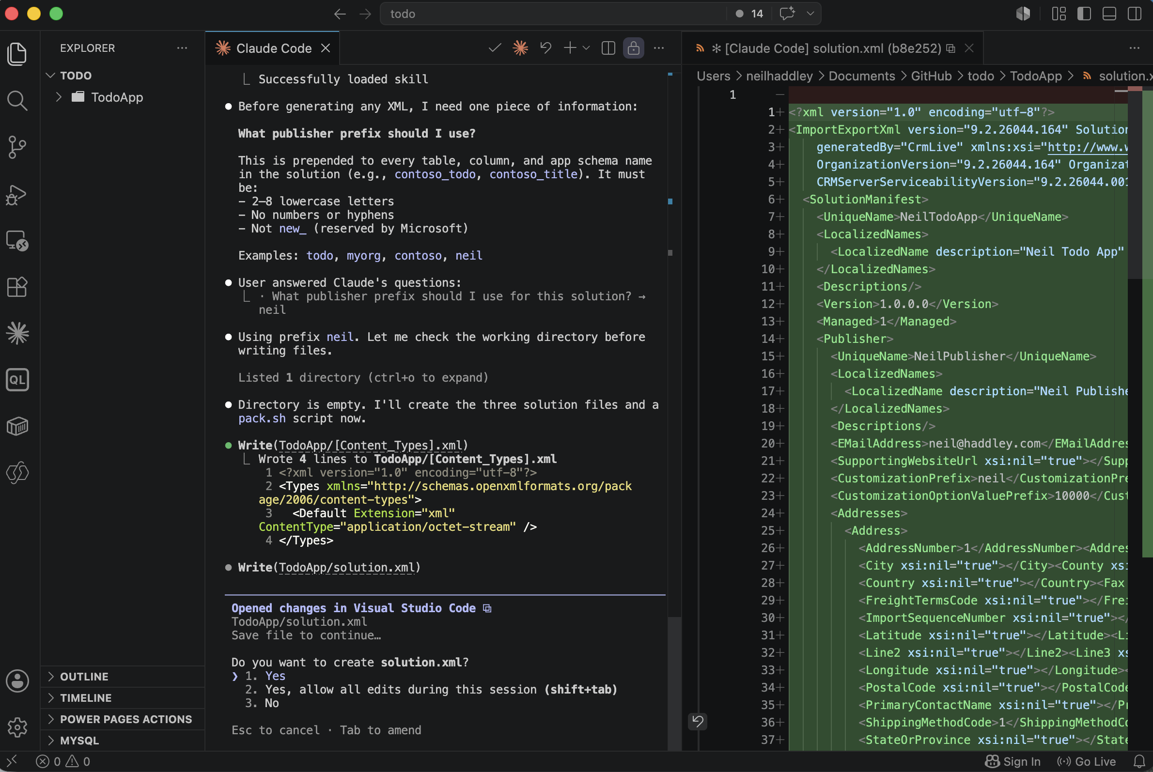Open Source Control view

coord(17,147)
